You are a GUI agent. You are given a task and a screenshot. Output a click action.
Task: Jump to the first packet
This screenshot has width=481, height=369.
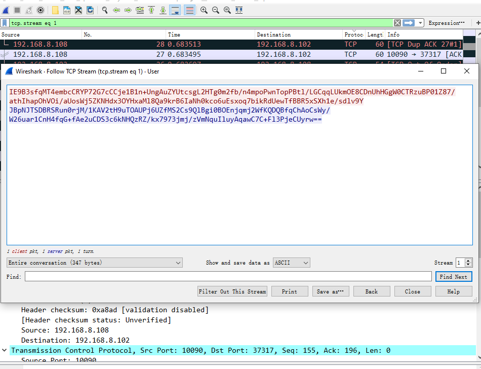coord(151,10)
